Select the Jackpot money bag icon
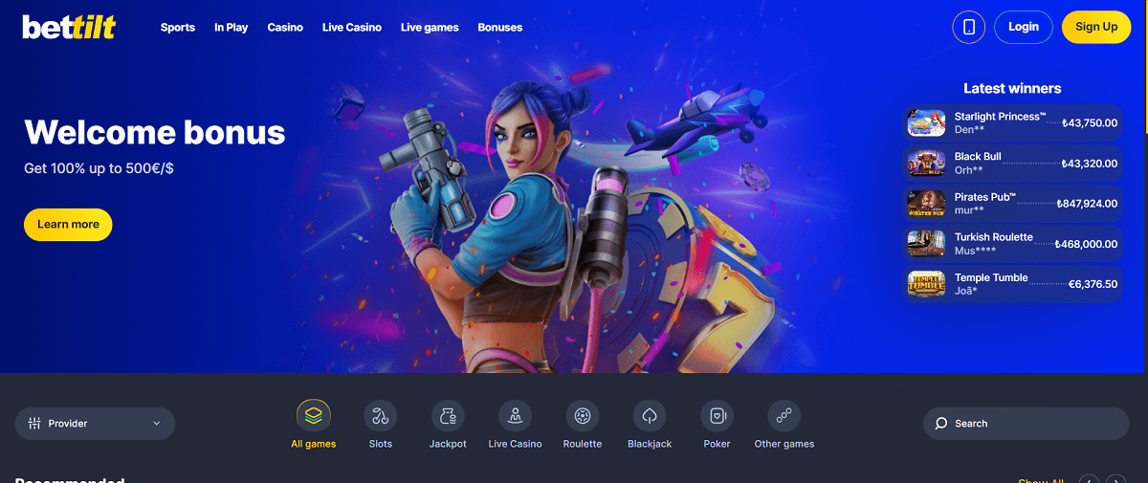Screen dimensions: 1148x483 pos(448,416)
